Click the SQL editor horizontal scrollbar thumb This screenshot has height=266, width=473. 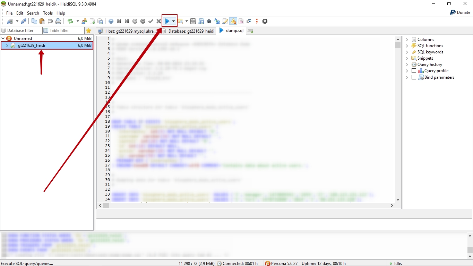106,205
